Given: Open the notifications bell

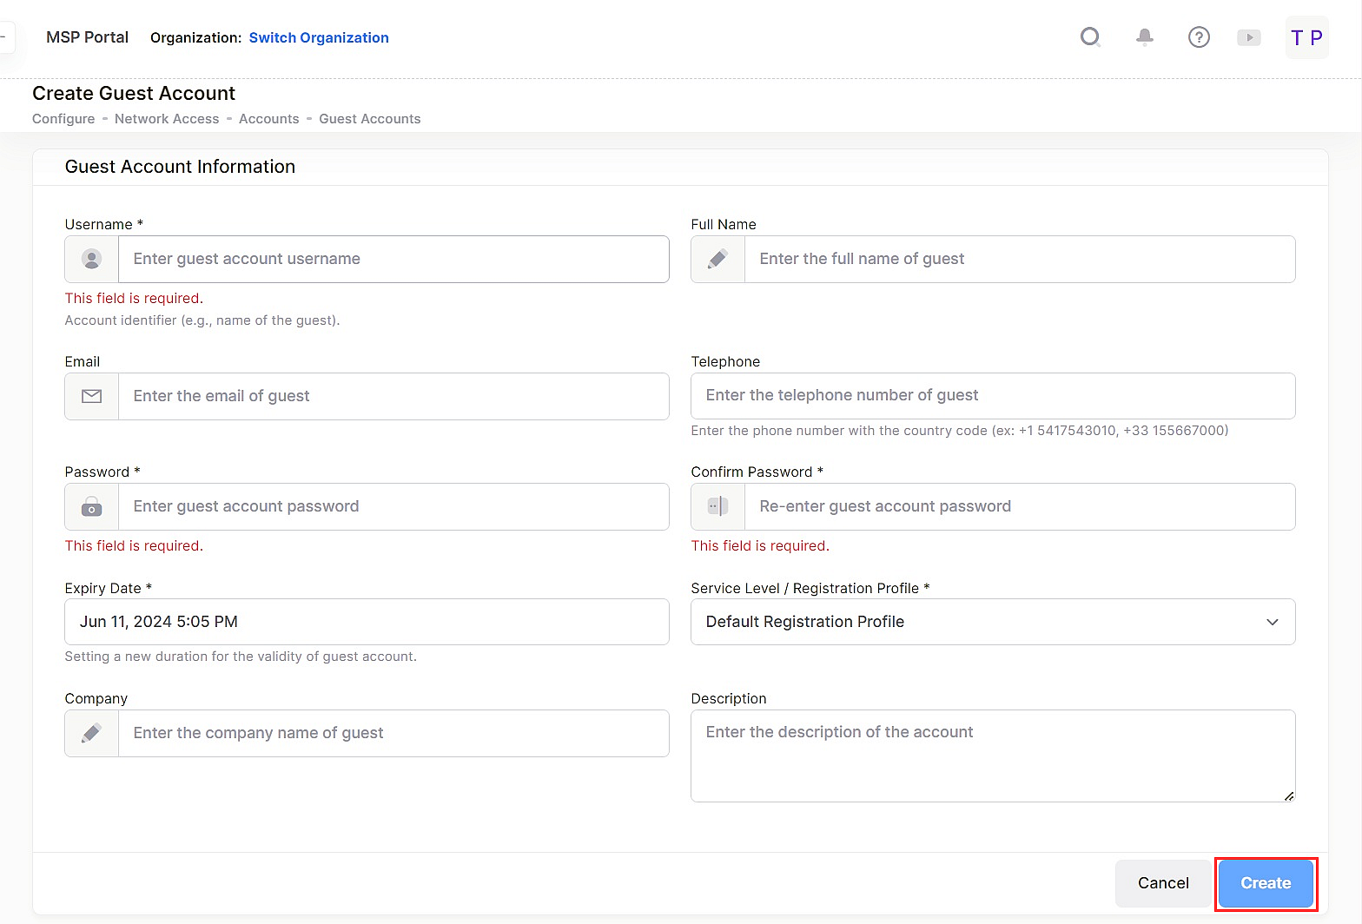Looking at the screenshot, I should (x=1145, y=37).
